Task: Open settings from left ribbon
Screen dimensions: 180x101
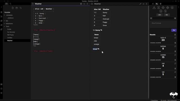Action: 1,93
